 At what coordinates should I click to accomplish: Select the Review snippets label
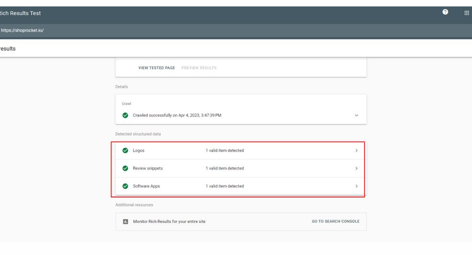148,168
